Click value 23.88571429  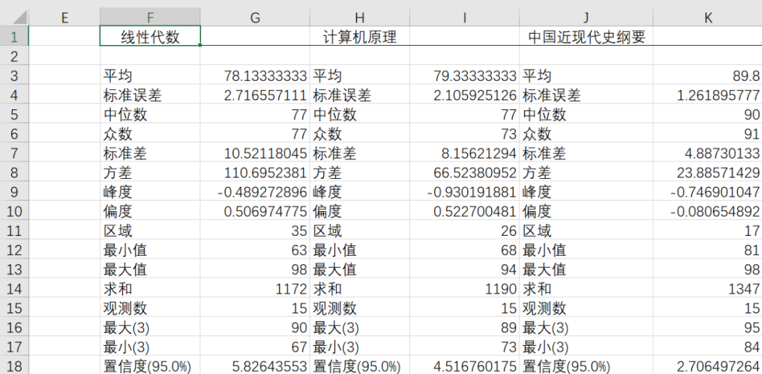[x=718, y=173]
